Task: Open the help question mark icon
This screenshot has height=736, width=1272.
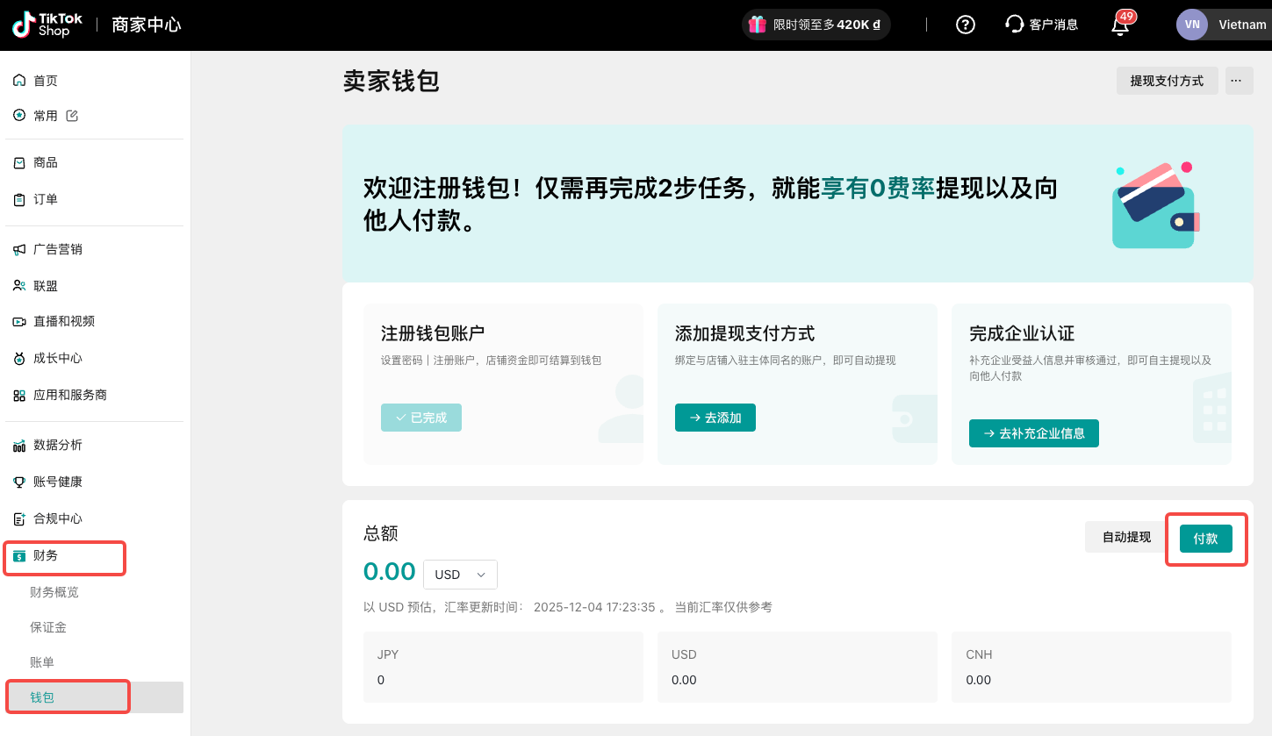Action: click(966, 25)
